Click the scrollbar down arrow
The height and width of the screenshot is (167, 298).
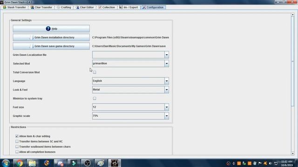[x=293, y=154]
